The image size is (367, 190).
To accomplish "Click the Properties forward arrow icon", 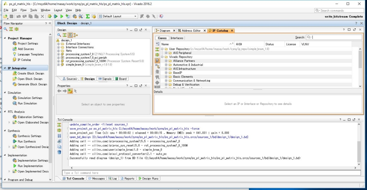I will (65, 91).
